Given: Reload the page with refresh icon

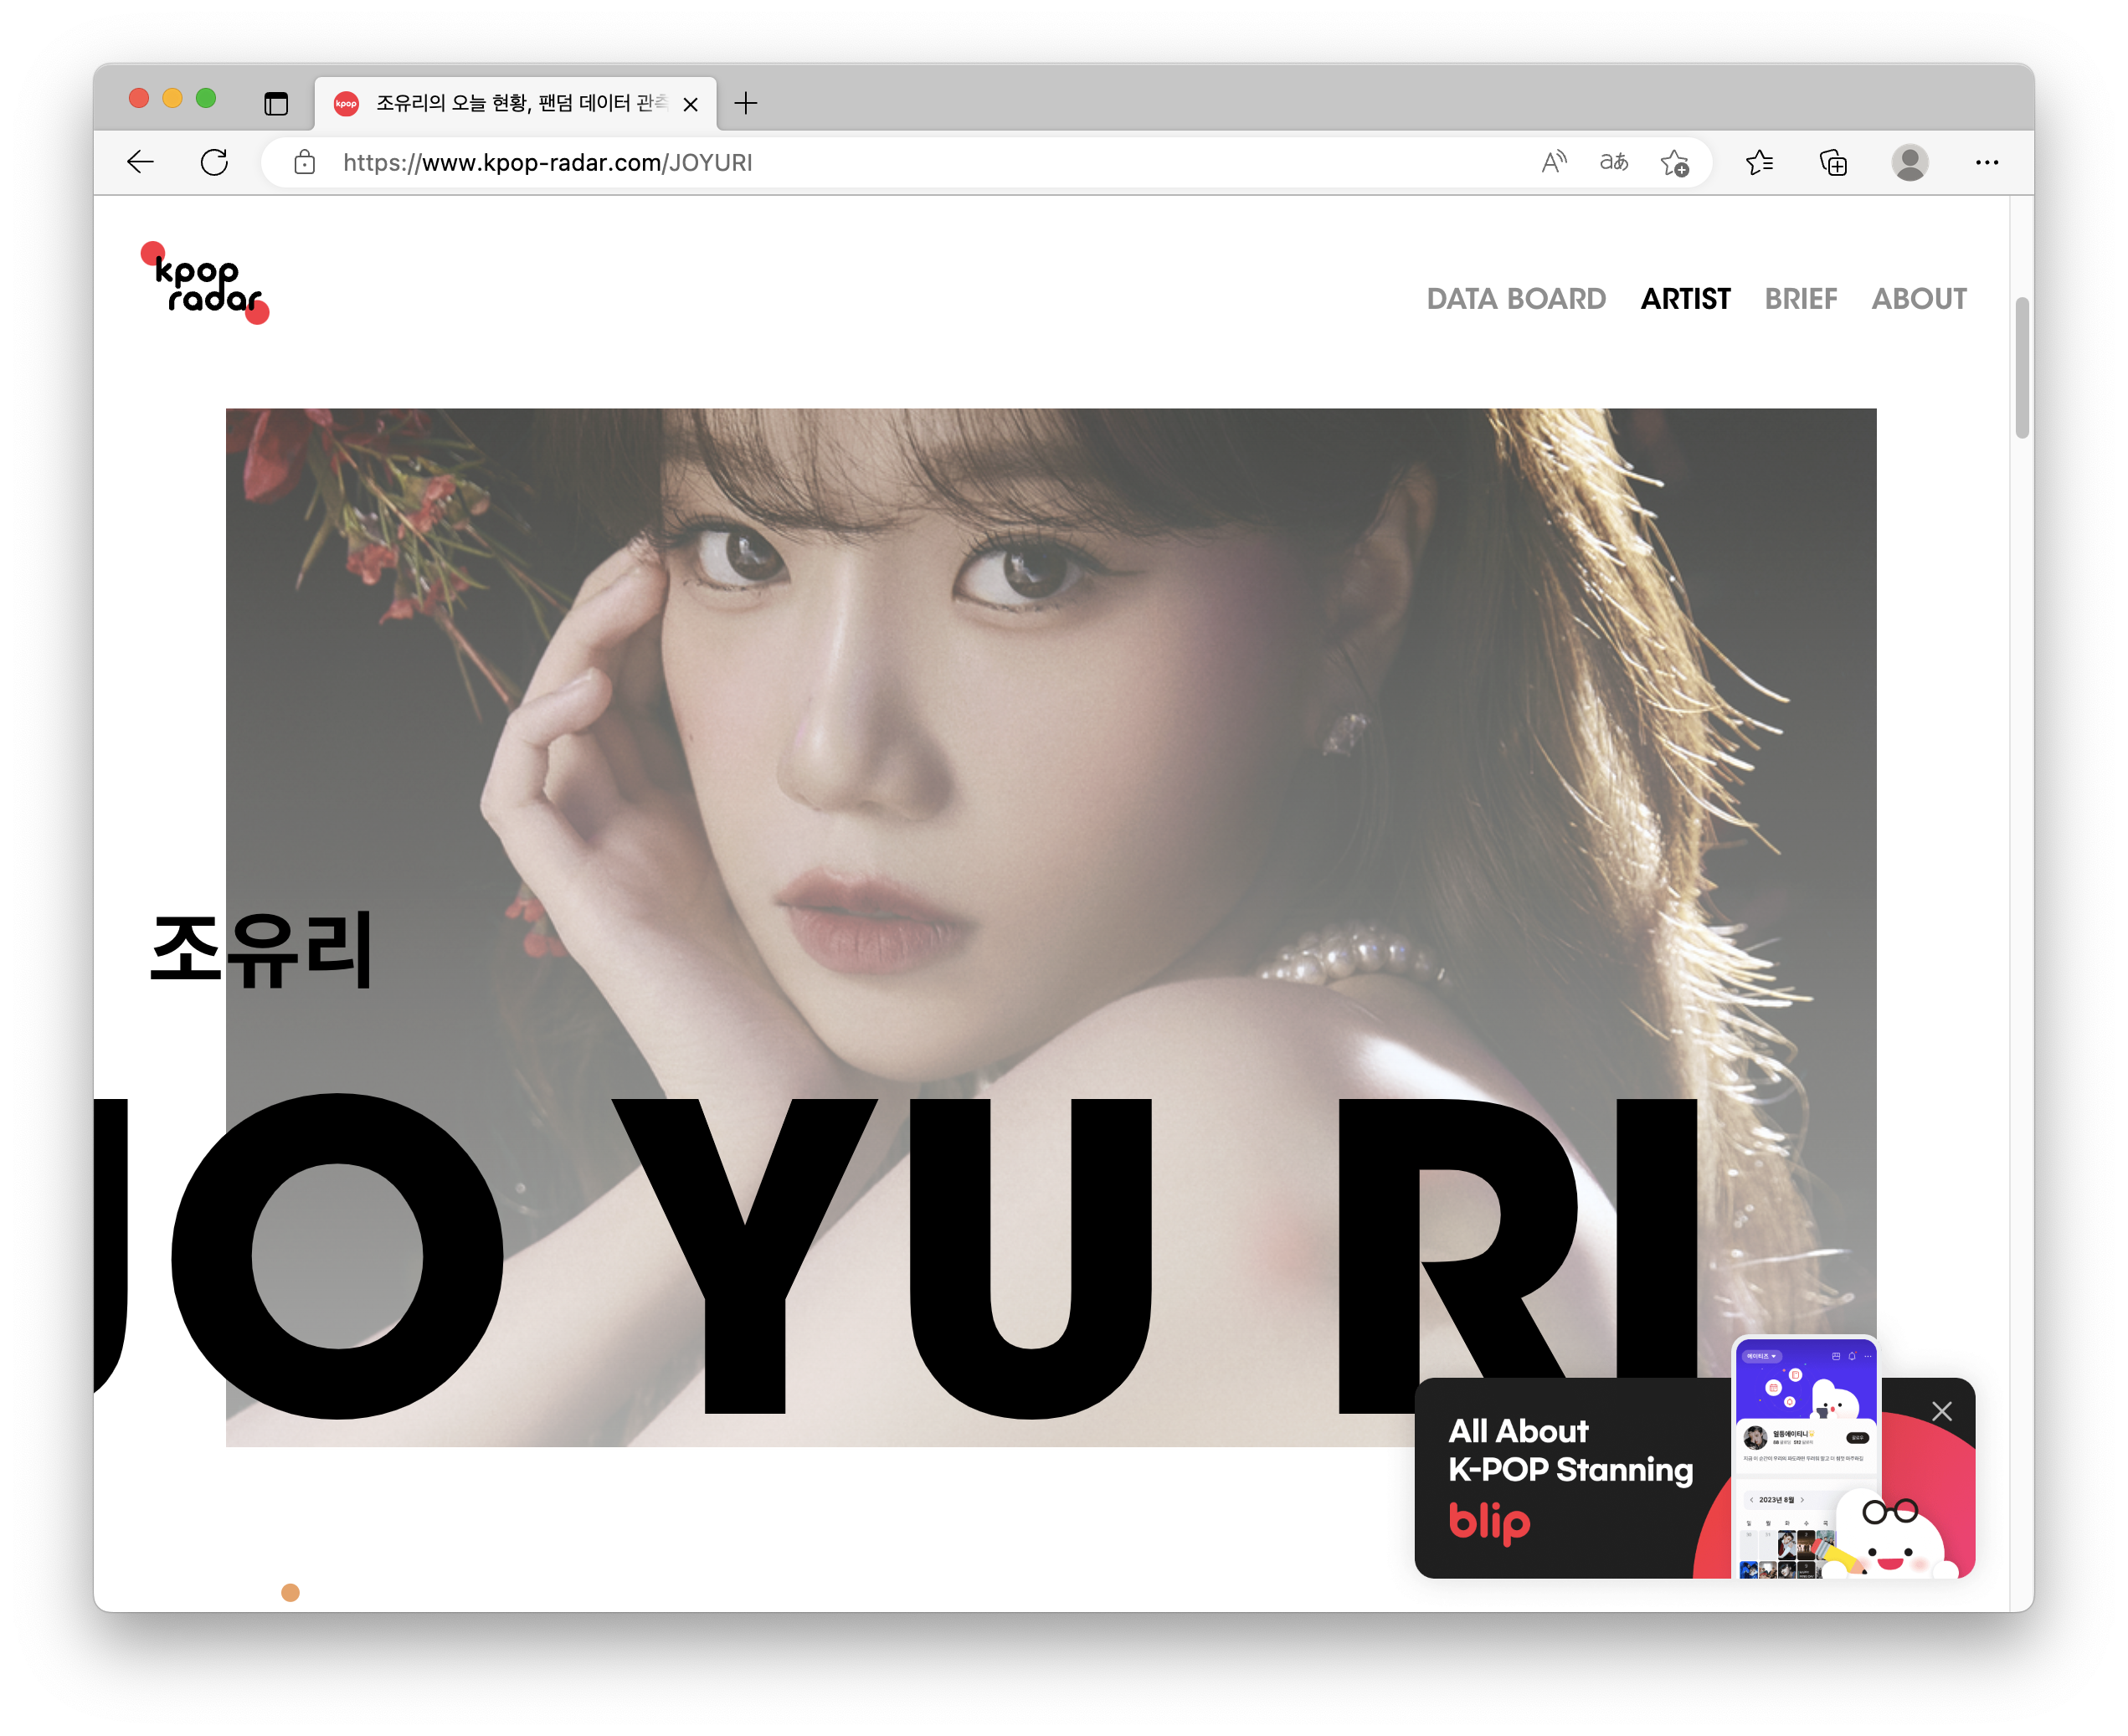Looking at the screenshot, I should [x=214, y=162].
